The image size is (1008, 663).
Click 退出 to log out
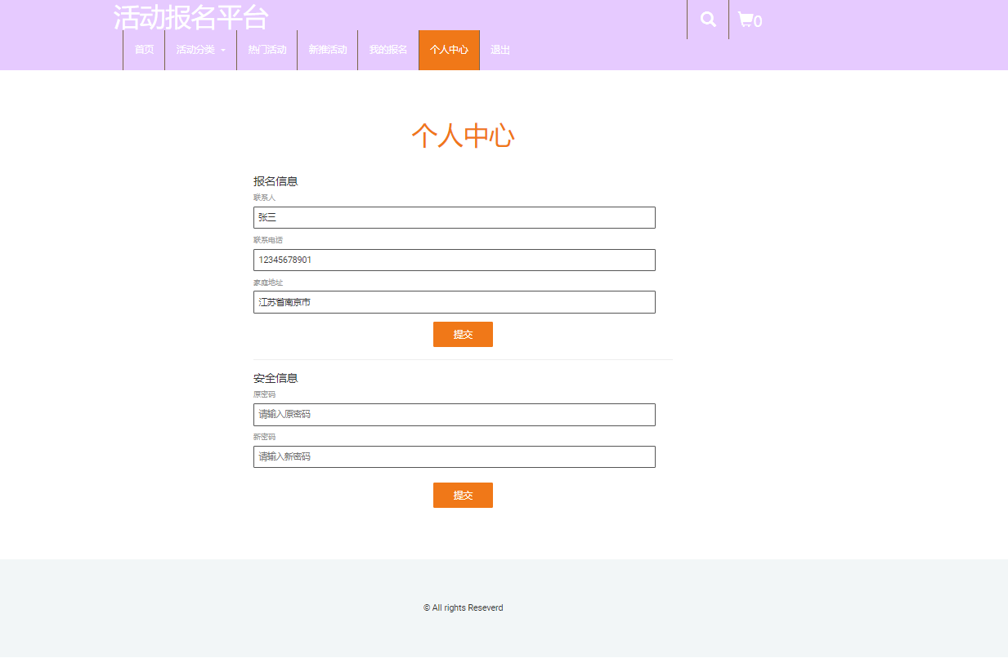pos(500,50)
